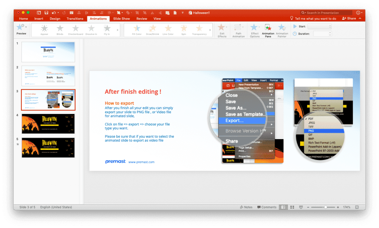Click the Duration input field
Viewport: 379px width, 228px height.
pyautogui.click(x=321, y=34)
